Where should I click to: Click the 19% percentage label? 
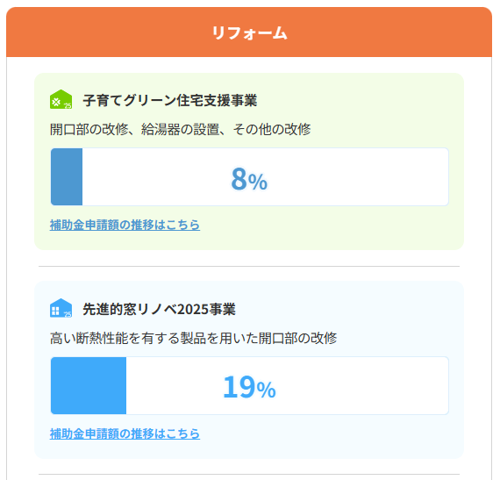tap(249, 387)
